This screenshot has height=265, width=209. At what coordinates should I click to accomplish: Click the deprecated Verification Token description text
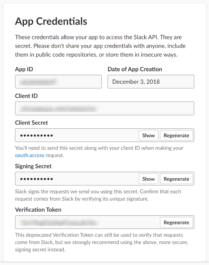(102, 242)
